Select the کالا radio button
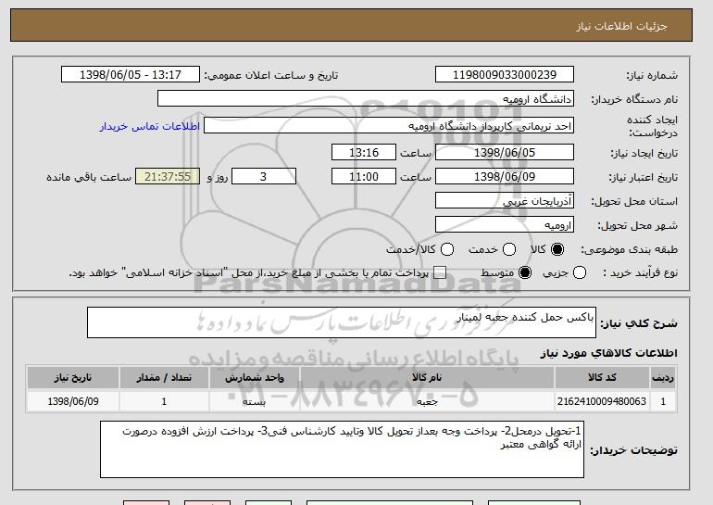 pyautogui.click(x=557, y=249)
